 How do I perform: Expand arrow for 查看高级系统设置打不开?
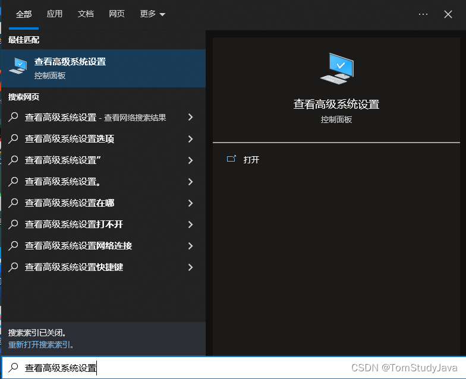point(190,225)
